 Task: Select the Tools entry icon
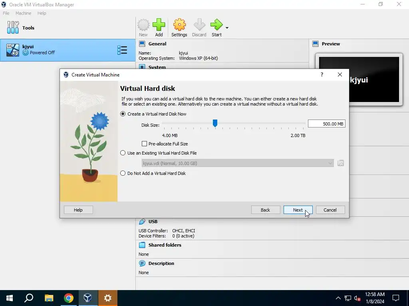tap(13, 27)
